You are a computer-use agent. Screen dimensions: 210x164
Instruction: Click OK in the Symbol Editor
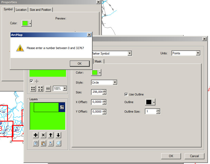click(171, 156)
